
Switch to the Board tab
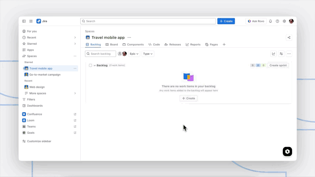click(112, 44)
